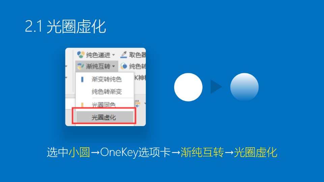Select the plain white circle shape

188,87
